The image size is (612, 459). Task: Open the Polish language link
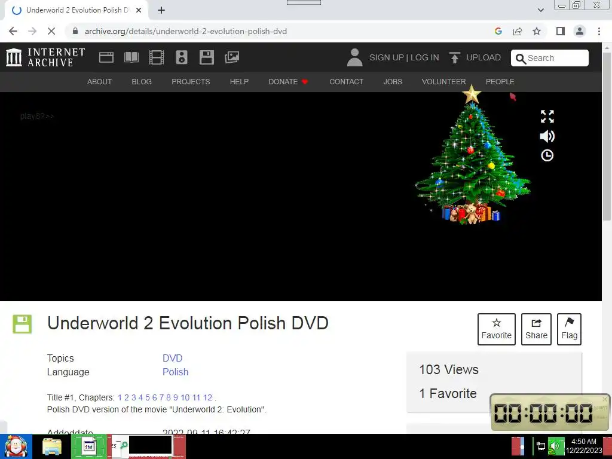(x=176, y=372)
